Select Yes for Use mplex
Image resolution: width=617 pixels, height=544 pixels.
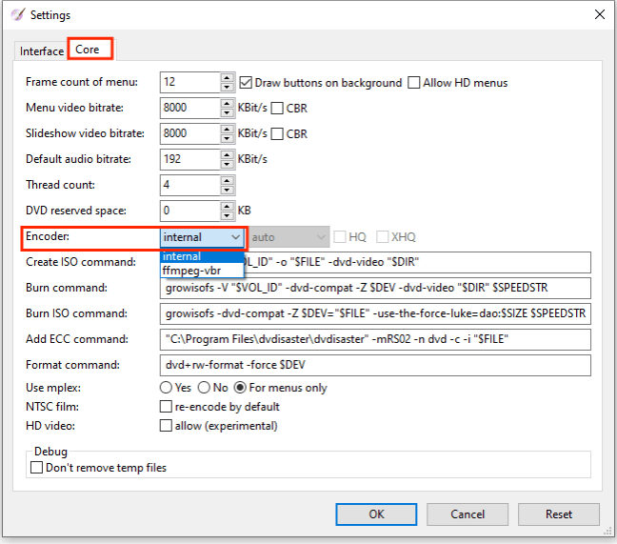tap(165, 388)
